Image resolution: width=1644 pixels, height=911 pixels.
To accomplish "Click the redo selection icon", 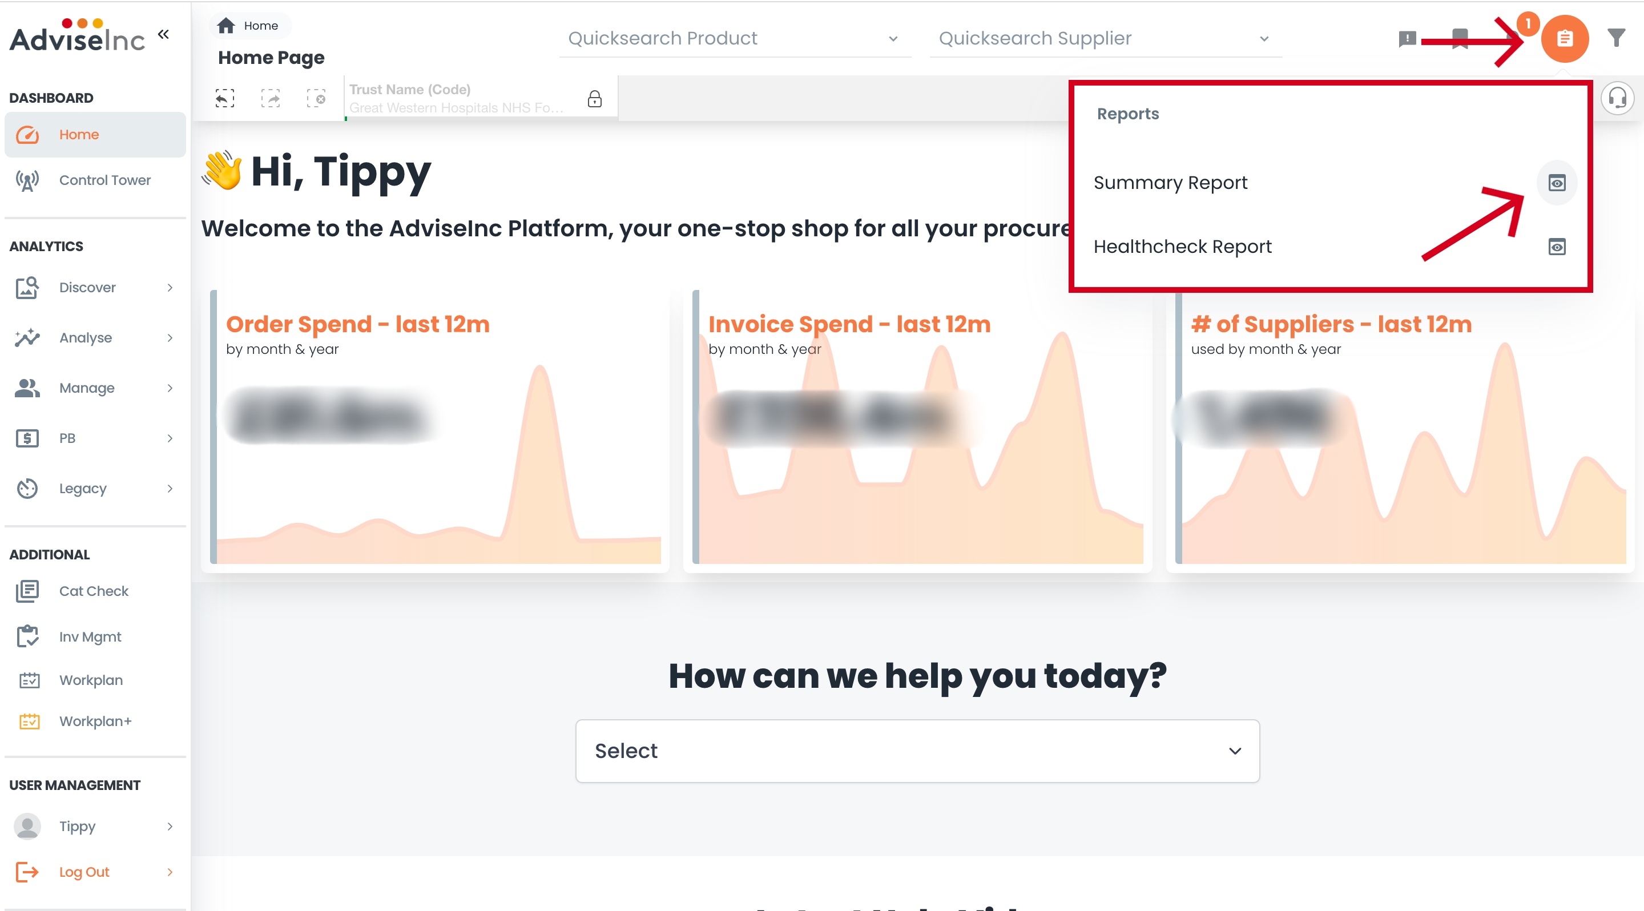I will tap(271, 98).
